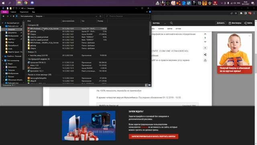
Task: Report the post using warning icon
Action: pyautogui.click(x=205, y=60)
